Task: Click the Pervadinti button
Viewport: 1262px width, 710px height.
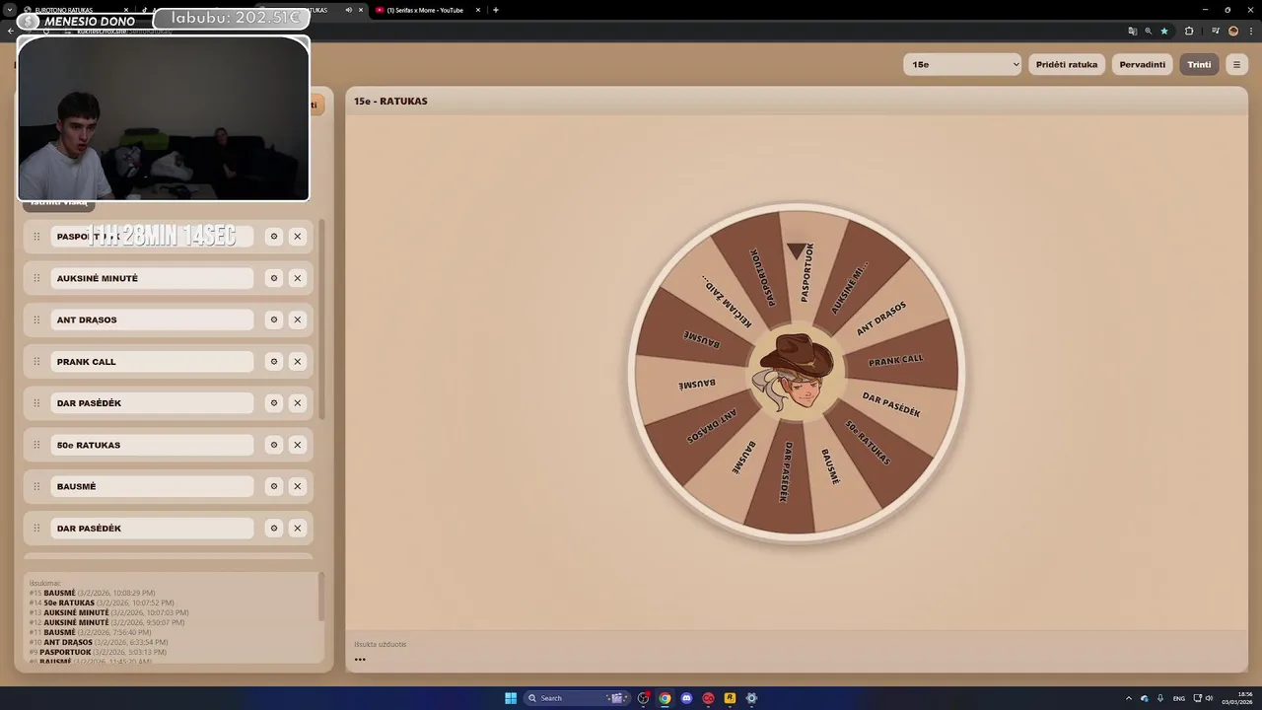Action: point(1143,64)
